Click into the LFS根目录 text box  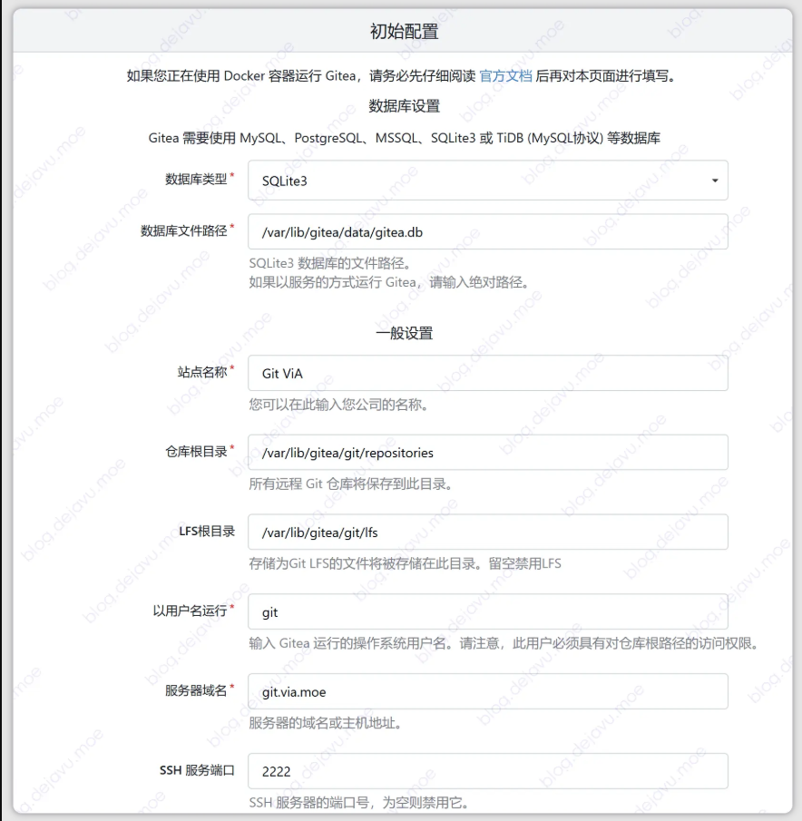(488, 532)
